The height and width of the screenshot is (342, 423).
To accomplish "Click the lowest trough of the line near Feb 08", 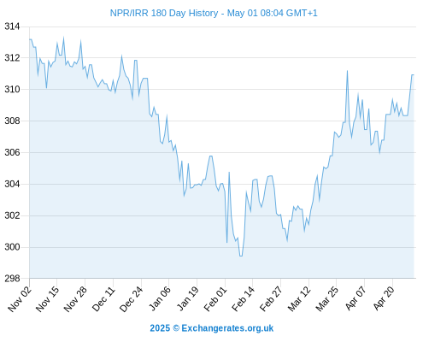I will click(241, 256).
